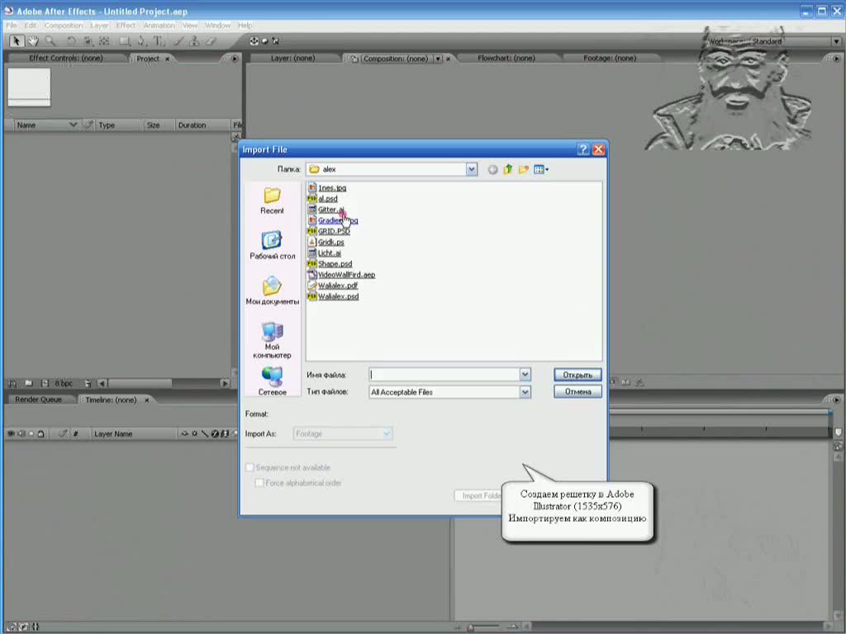Select the Hand tool
The height and width of the screenshot is (634, 846).
point(33,41)
